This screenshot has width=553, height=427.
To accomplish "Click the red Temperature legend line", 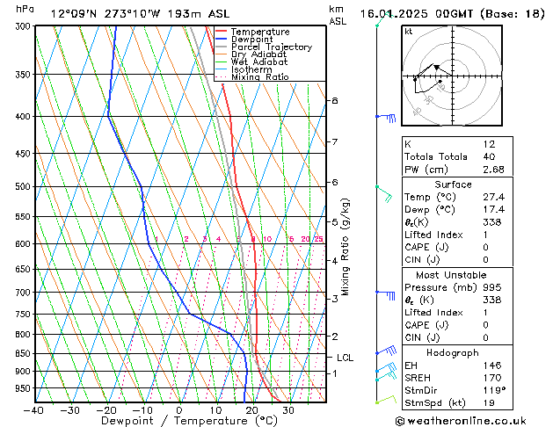I will [221, 32].
